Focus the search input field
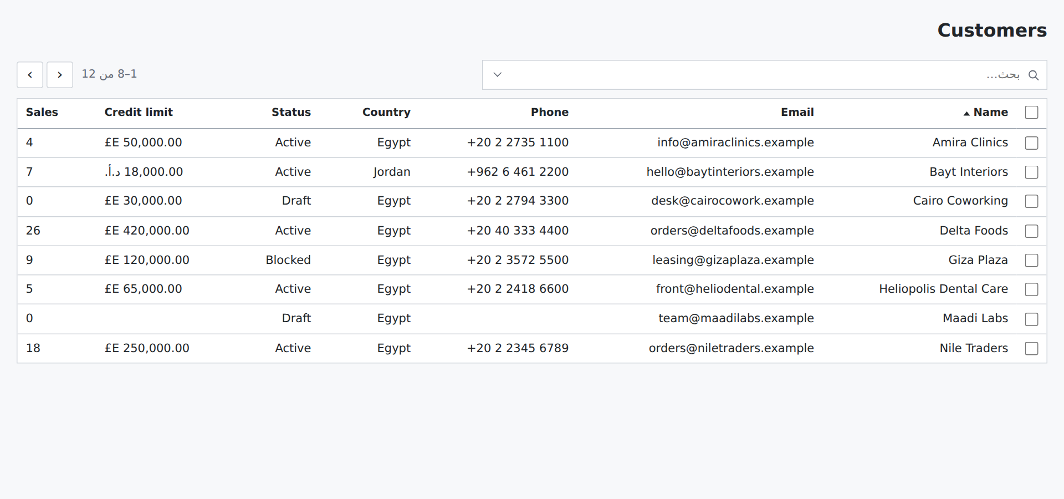Image resolution: width=1064 pixels, height=499 pixels. pyautogui.click(x=765, y=75)
